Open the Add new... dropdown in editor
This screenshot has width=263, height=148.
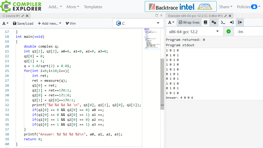point(49,23)
